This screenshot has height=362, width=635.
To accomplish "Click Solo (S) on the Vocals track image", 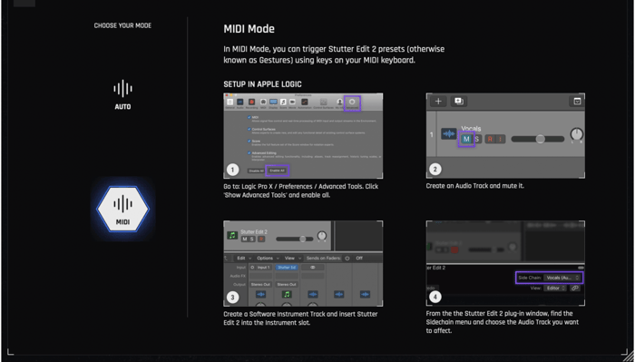I will tap(477, 140).
